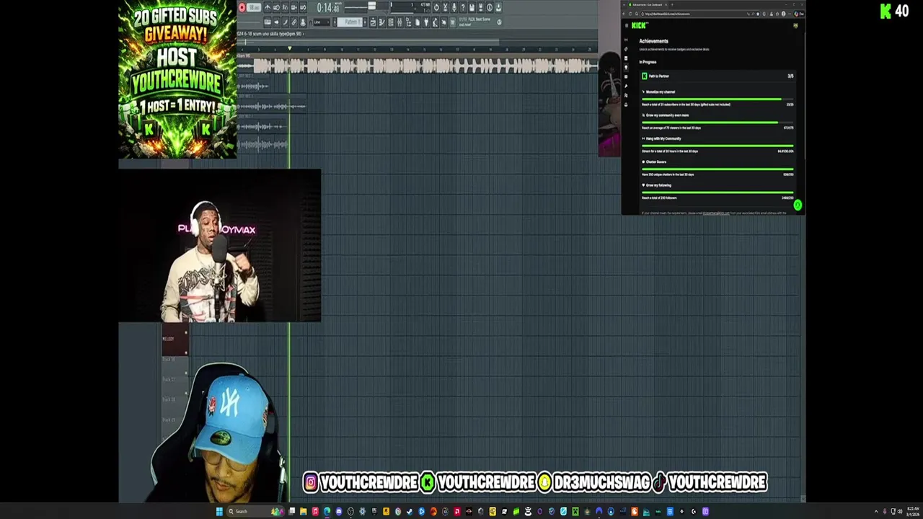Click the email link below the achievements
Image resolution: width=923 pixels, height=519 pixels.
click(716, 213)
